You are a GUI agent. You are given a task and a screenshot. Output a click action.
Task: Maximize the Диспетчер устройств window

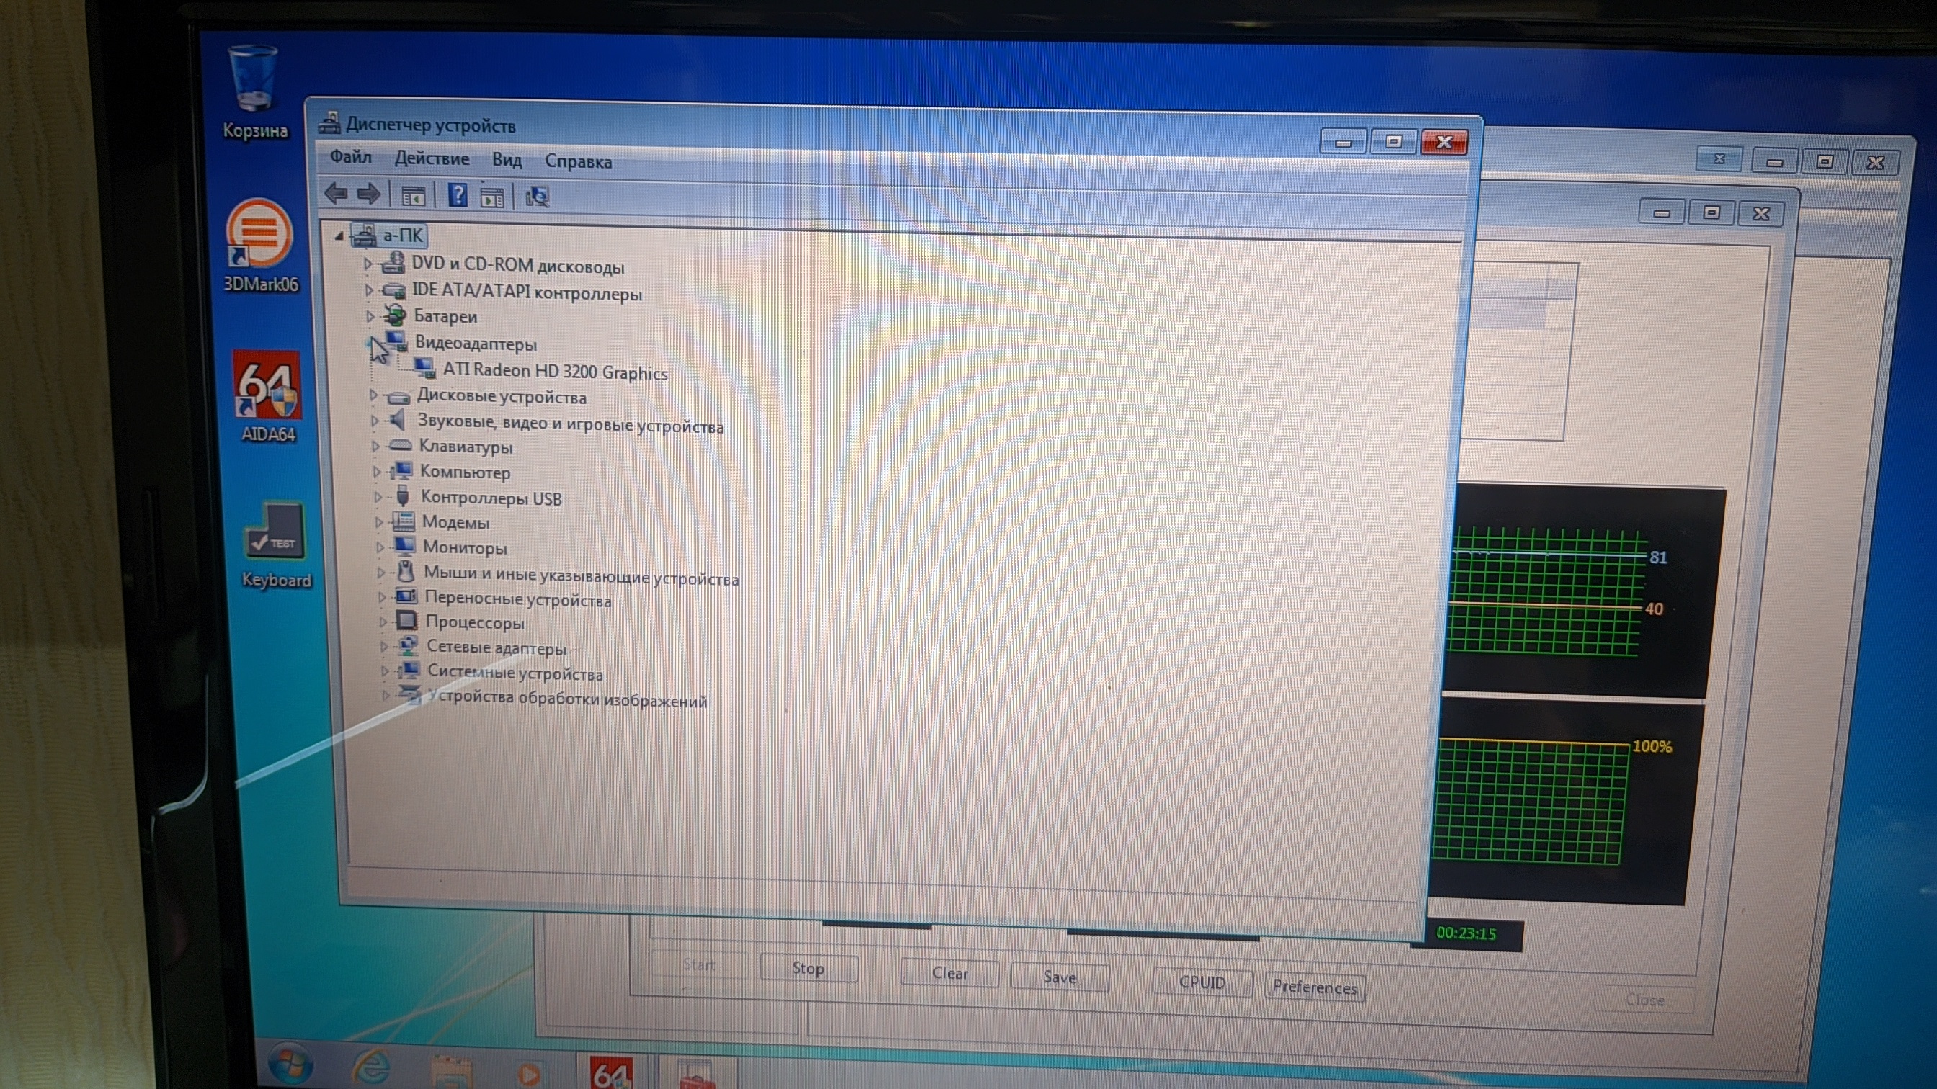(1394, 140)
